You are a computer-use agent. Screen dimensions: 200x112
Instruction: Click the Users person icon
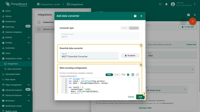click(x=3, y=53)
